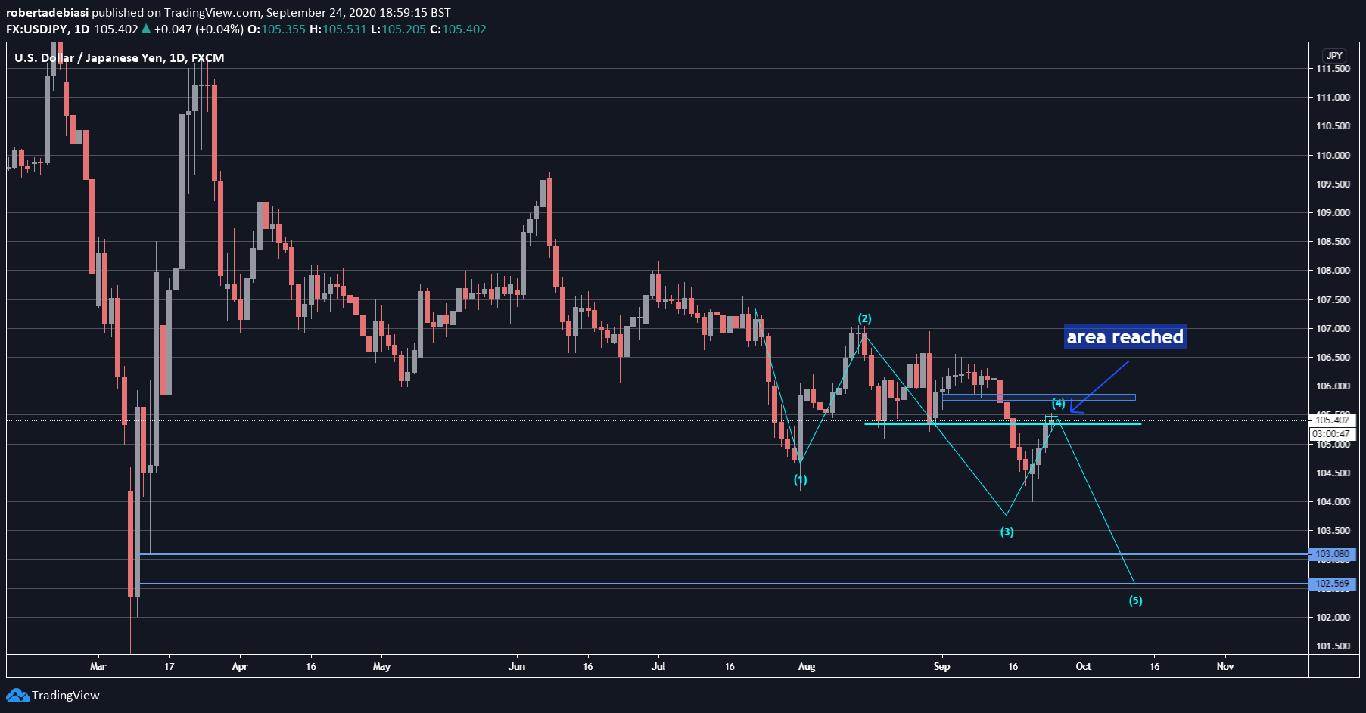1366x713 pixels.
Task: Click the blue resistance rectangle near 105.8
Action: click(1038, 397)
